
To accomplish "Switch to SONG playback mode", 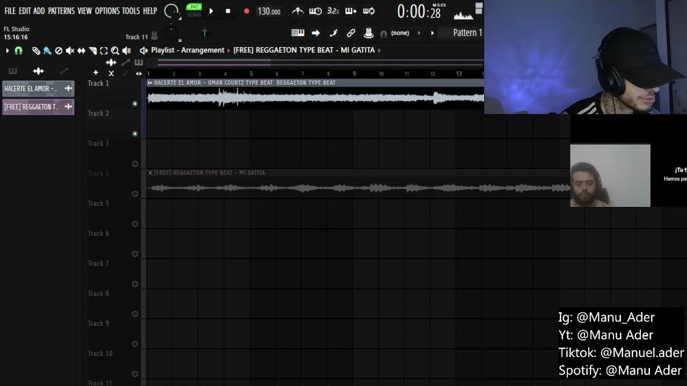I will coord(194,15).
